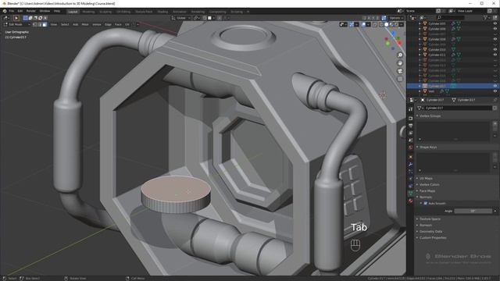500x281 pixels.
Task: Open the Scene properties tab icon
Action: (411, 140)
